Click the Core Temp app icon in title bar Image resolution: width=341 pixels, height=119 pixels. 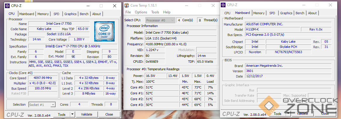tap(127, 5)
